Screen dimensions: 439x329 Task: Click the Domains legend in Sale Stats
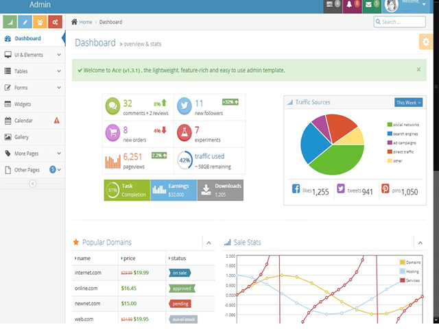tap(410, 263)
